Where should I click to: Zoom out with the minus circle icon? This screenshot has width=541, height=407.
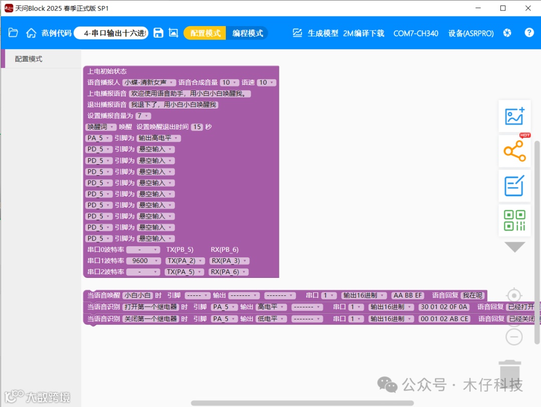pyautogui.click(x=514, y=336)
